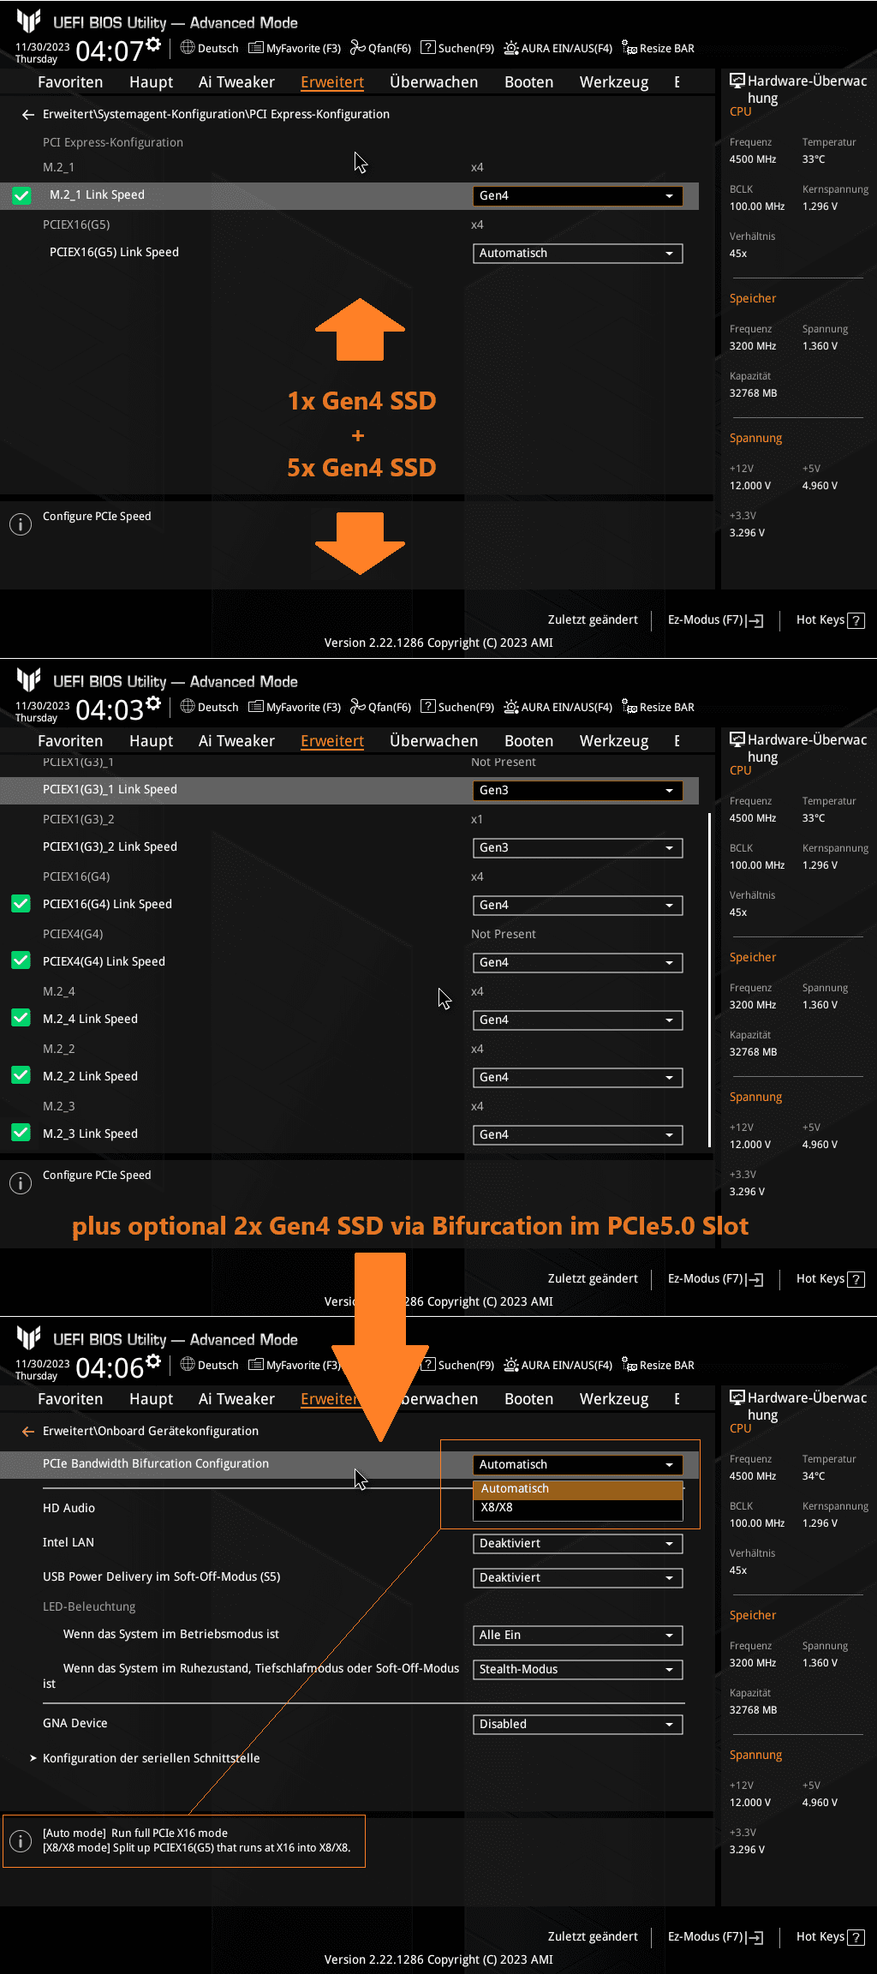Open the Intel LAN Deaktiviert dropdown
Screen dimensions: 877x1974
[x=578, y=1544]
